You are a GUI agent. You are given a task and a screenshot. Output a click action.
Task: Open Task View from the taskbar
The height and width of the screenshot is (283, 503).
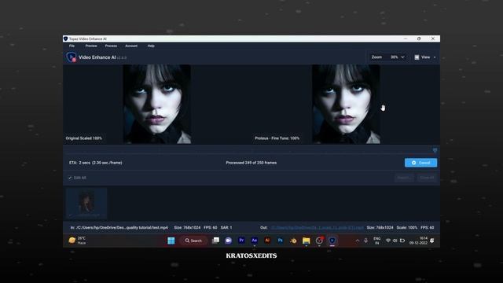coord(215,241)
